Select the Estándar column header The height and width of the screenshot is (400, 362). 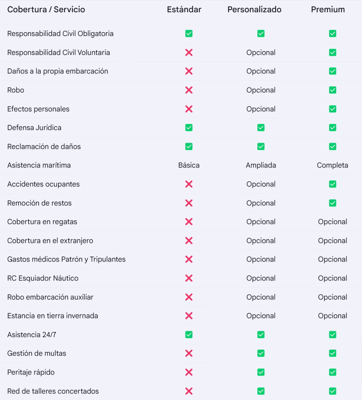coord(184,10)
